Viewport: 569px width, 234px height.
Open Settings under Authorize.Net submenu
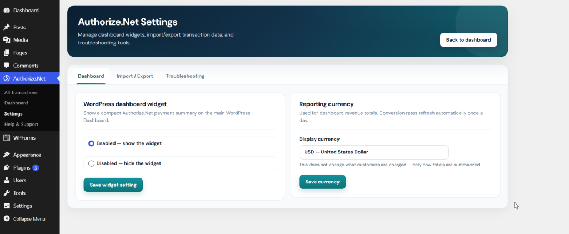tap(13, 113)
